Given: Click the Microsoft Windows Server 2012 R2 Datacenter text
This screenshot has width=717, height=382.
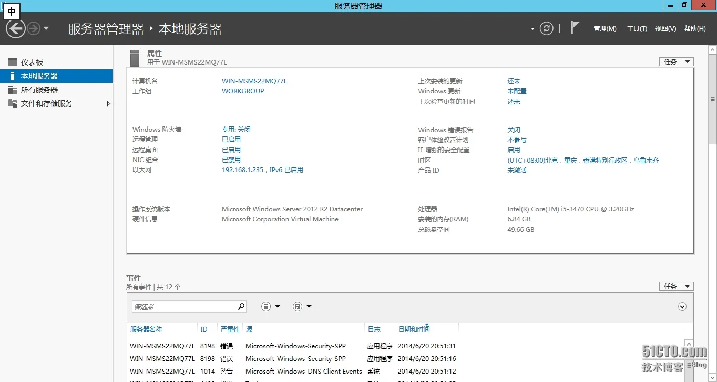Looking at the screenshot, I should 292,209.
